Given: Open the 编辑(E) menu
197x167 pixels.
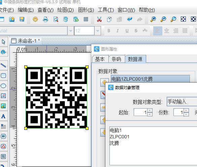Looking at the screenshot, I should coord(26,10).
